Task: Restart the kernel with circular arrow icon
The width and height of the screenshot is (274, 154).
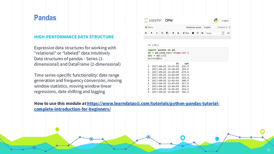Action: pyautogui.click(x=198, y=33)
